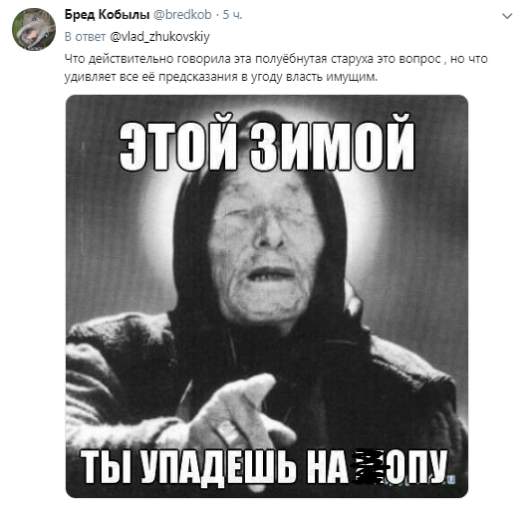Screen dimensions: 532x510
Task: Click the letters 'ОПУ' after the scribble
Action: pos(417,466)
